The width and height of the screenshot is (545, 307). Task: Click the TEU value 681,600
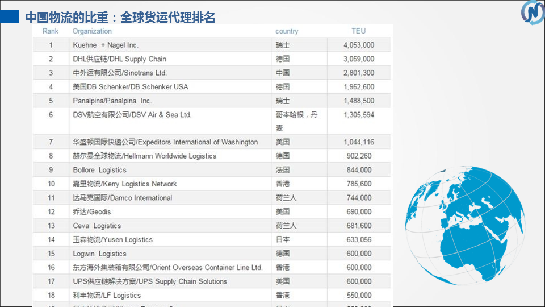click(x=359, y=226)
